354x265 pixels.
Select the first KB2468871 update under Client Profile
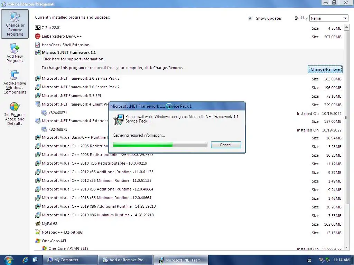[58, 113]
